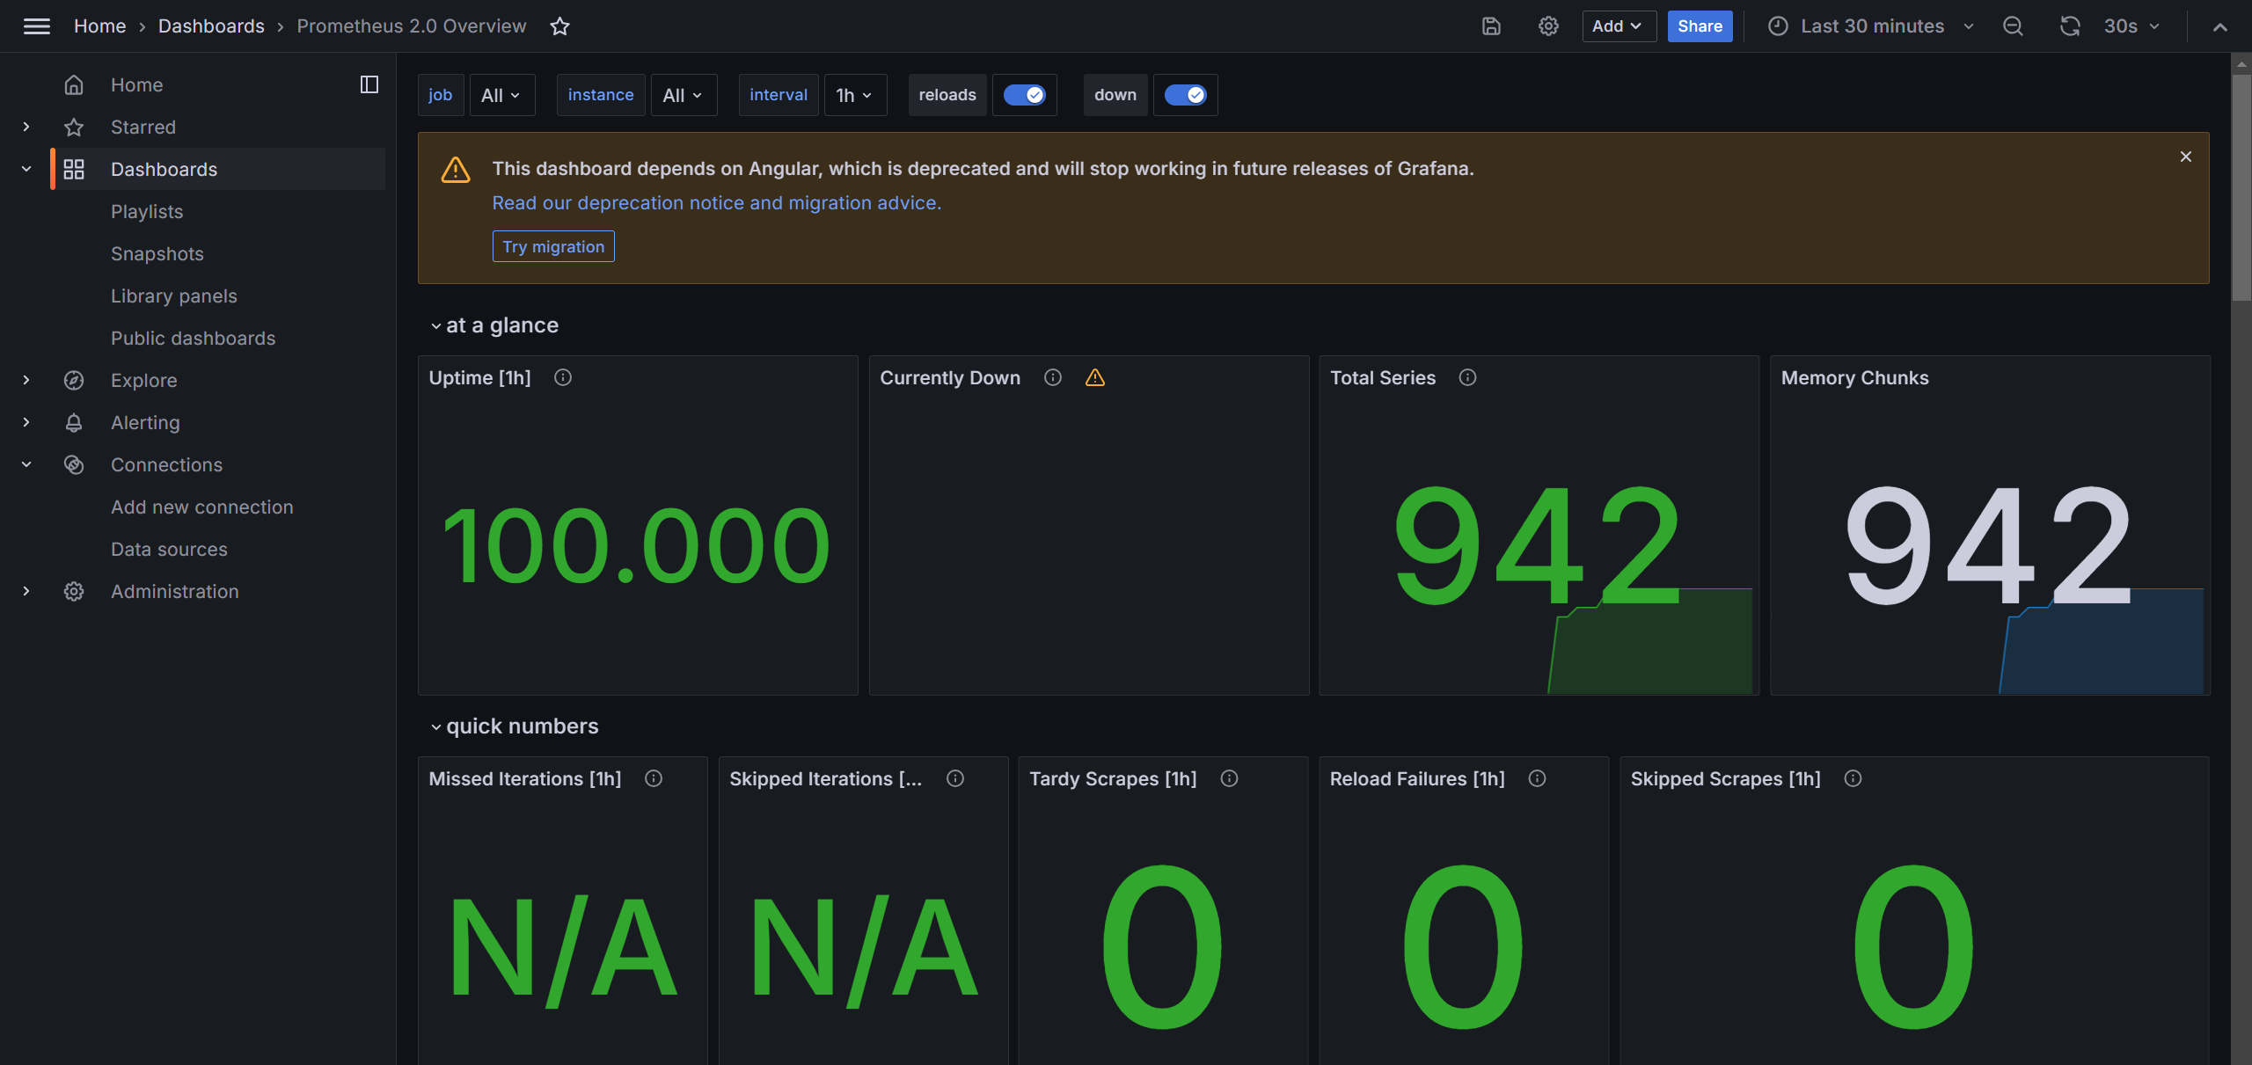Collapse the top toolbar with the chevron-up icon
2252x1065 pixels.
tap(2219, 27)
